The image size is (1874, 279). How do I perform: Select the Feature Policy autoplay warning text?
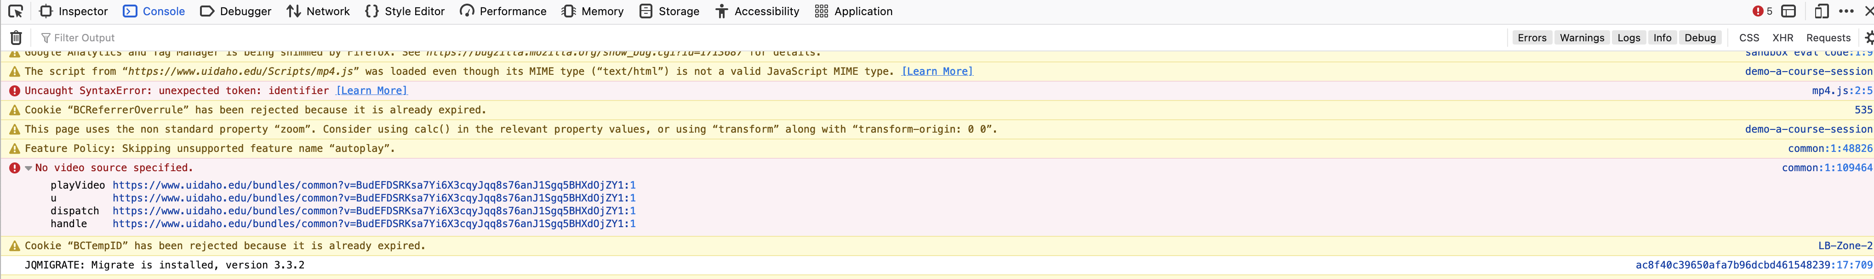210,149
